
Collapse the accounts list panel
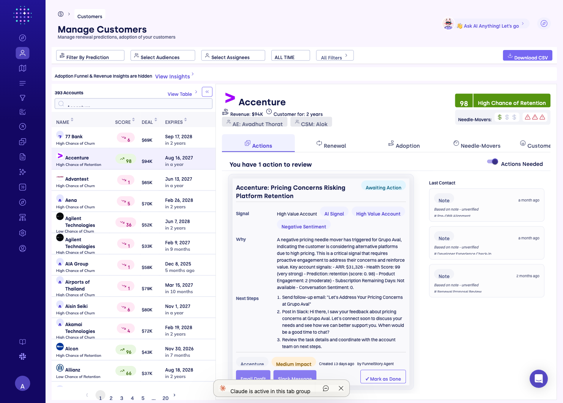click(x=207, y=92)
